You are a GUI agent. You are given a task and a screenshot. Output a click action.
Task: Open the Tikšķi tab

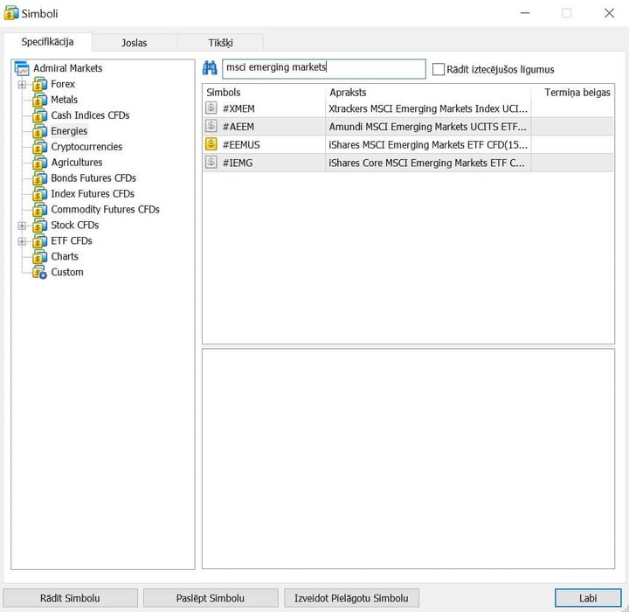[220, 43]
